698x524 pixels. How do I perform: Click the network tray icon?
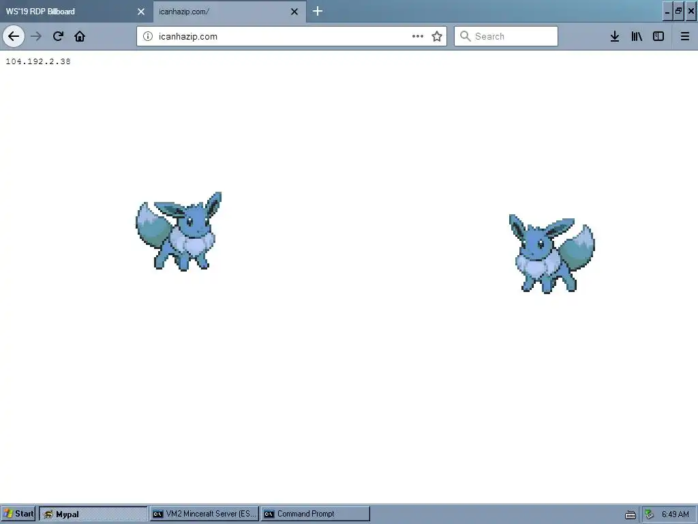pos(650,514)
